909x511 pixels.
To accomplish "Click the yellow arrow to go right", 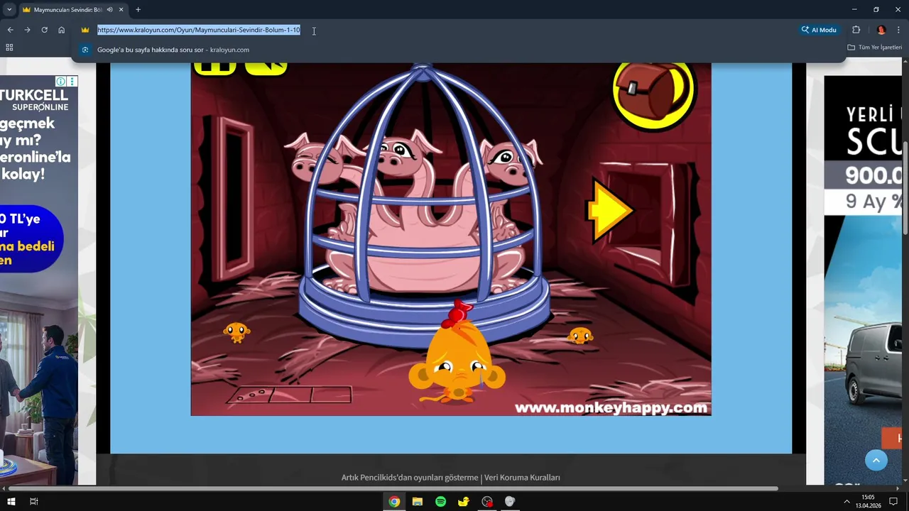I will [609, 209].
